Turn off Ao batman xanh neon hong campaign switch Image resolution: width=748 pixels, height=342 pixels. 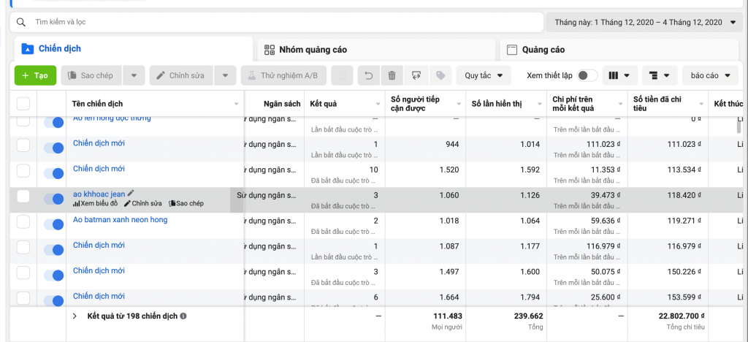point(54,224)
